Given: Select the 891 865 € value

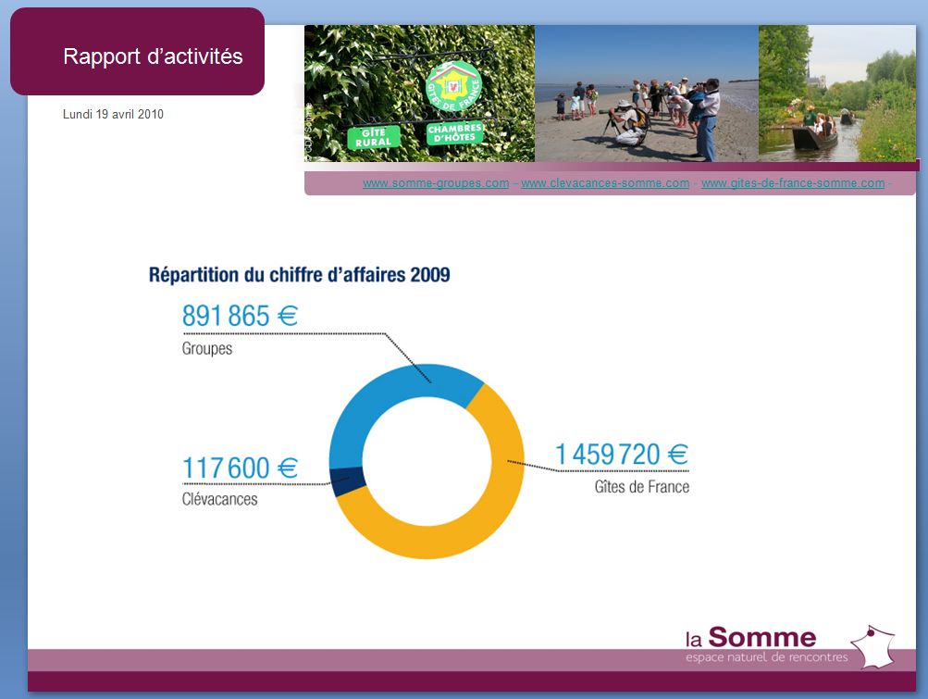Looking at the screenshot, I should tap(239, 316).
